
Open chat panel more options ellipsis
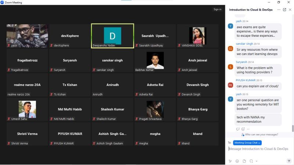pos(279,10)
